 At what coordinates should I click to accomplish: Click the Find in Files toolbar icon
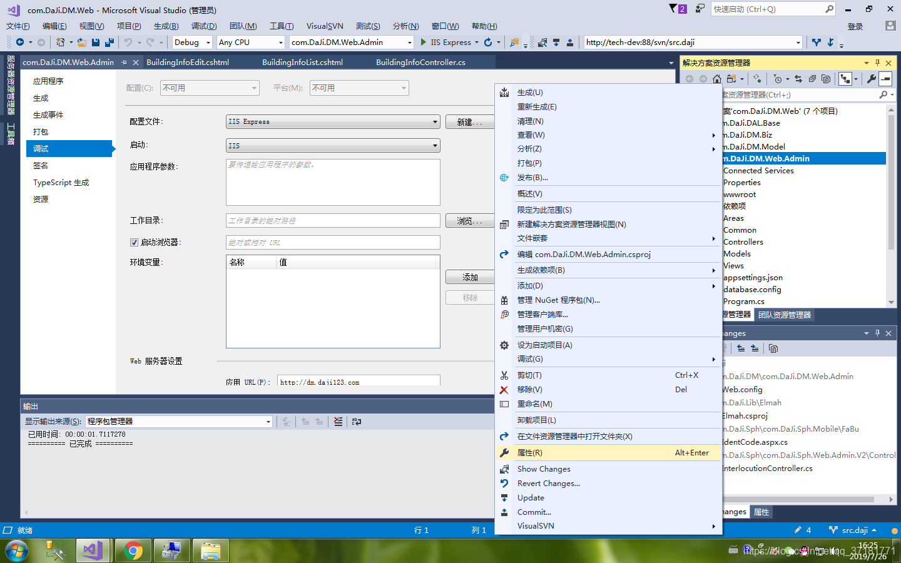(x=514, y=43)
